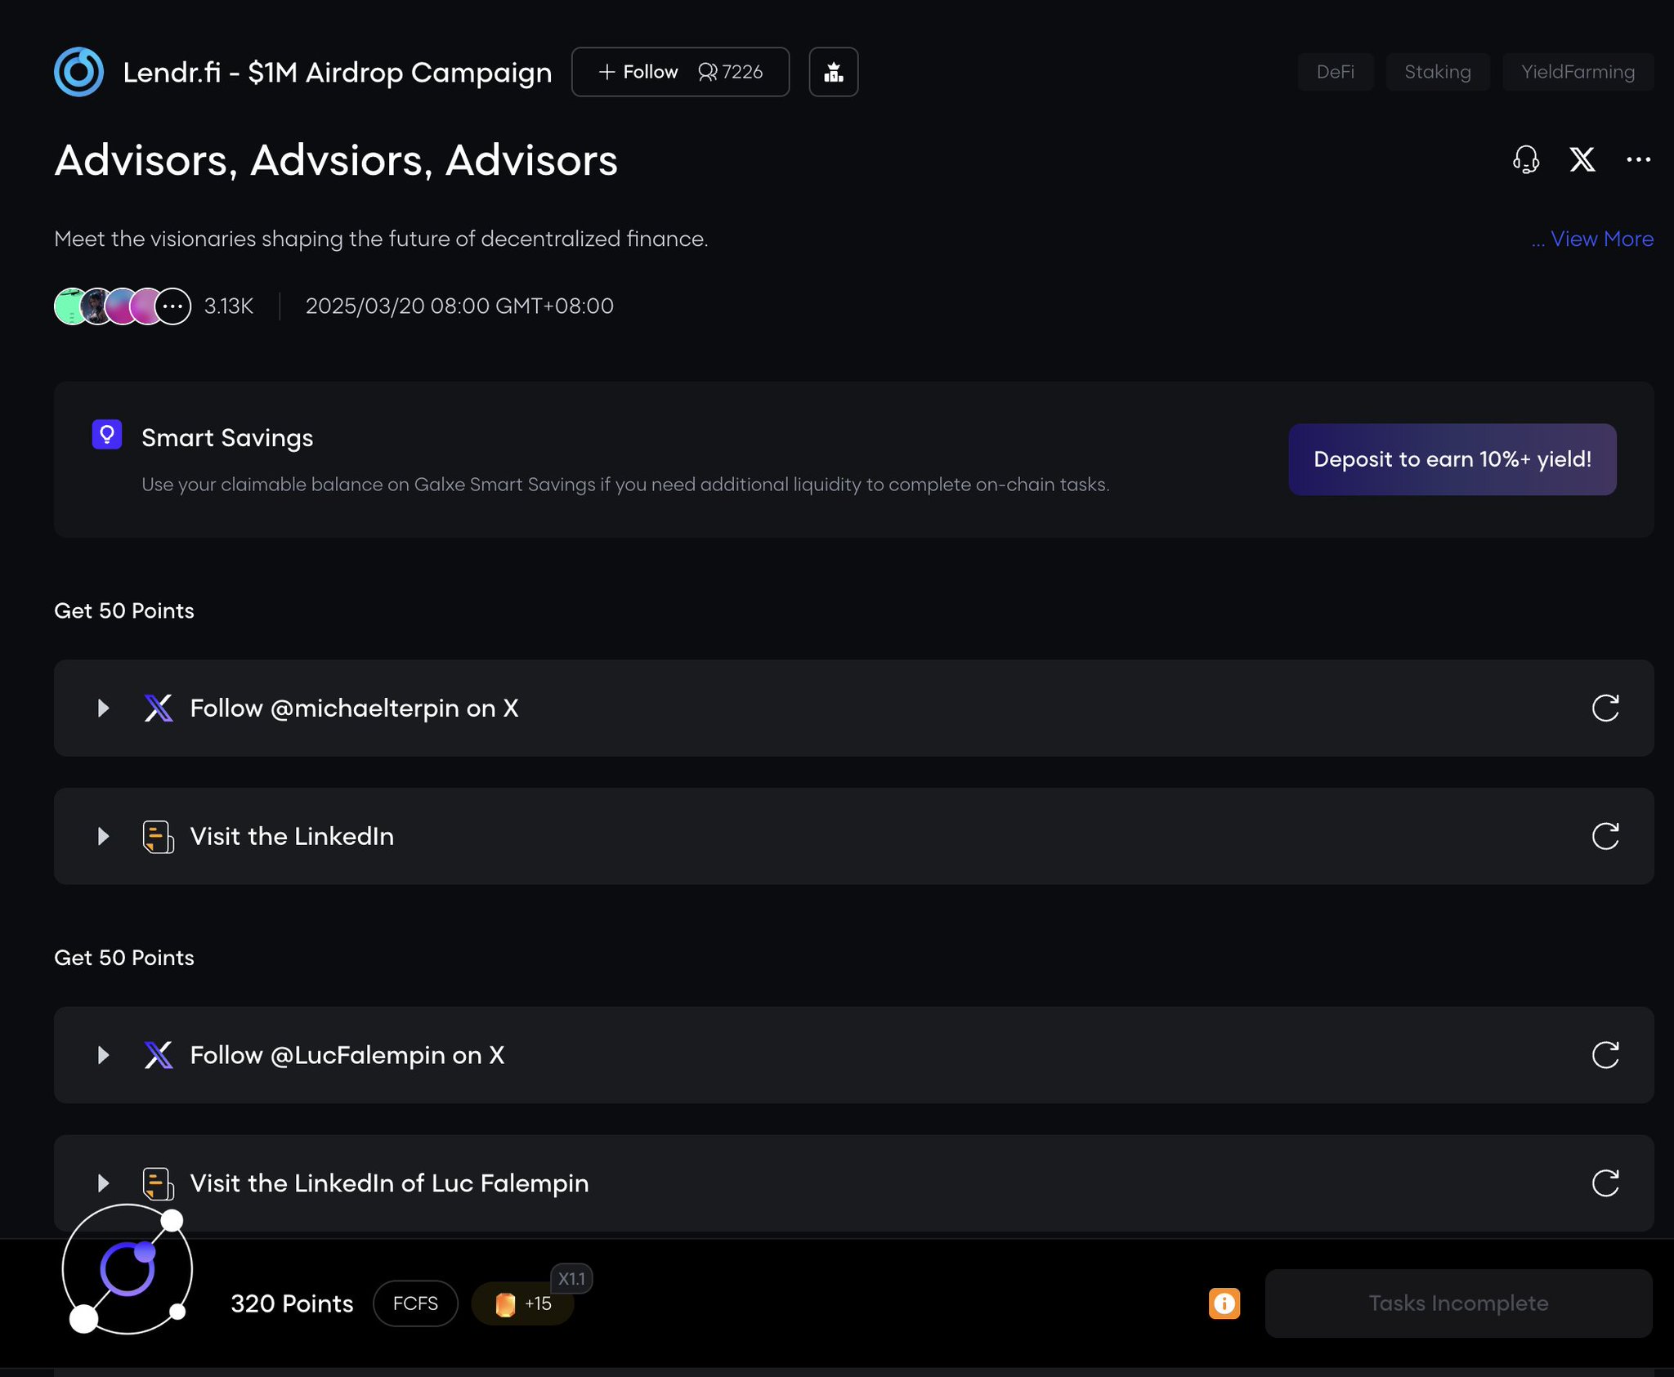Screen dimensions: 1674x1377
Task: Click the 3.13K participants count
Action: coord(229,306)
